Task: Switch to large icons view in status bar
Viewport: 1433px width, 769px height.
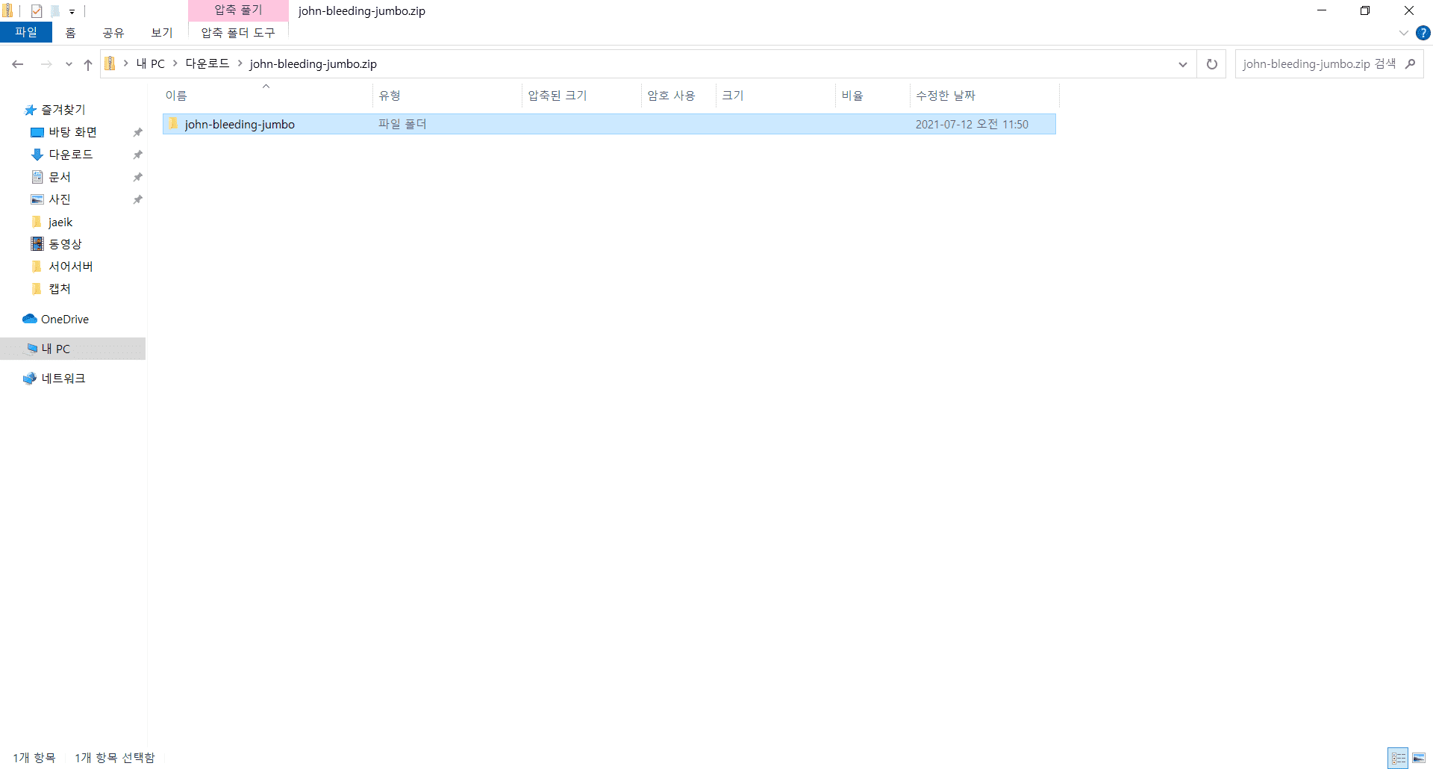Action: pos(1419,758)
